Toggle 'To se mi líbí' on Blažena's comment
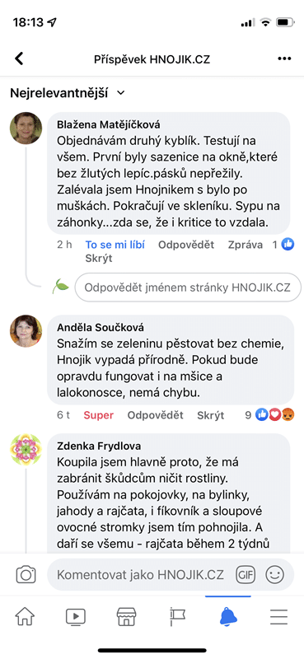Screen dimensions: 304x659 tap(115, 245)
